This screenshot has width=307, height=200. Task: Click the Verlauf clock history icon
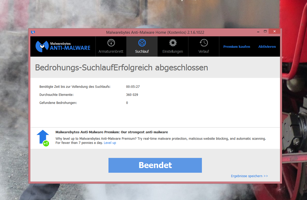click(204, 43)
